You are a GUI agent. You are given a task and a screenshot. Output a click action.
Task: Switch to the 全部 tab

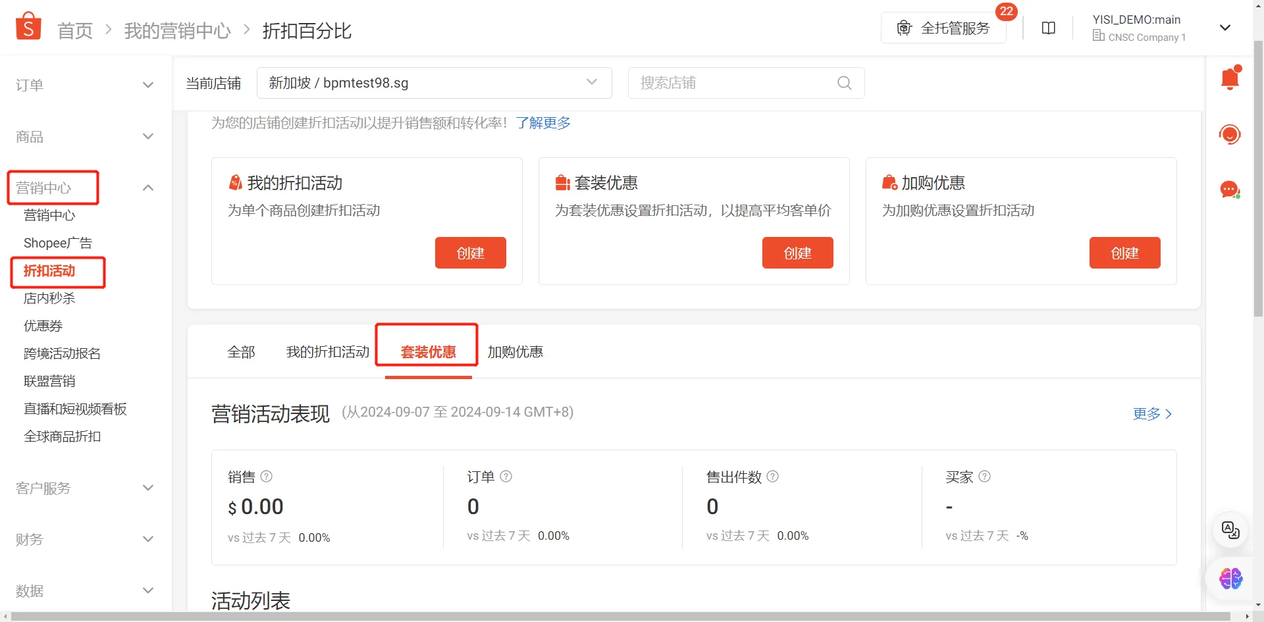coord(241,352)
